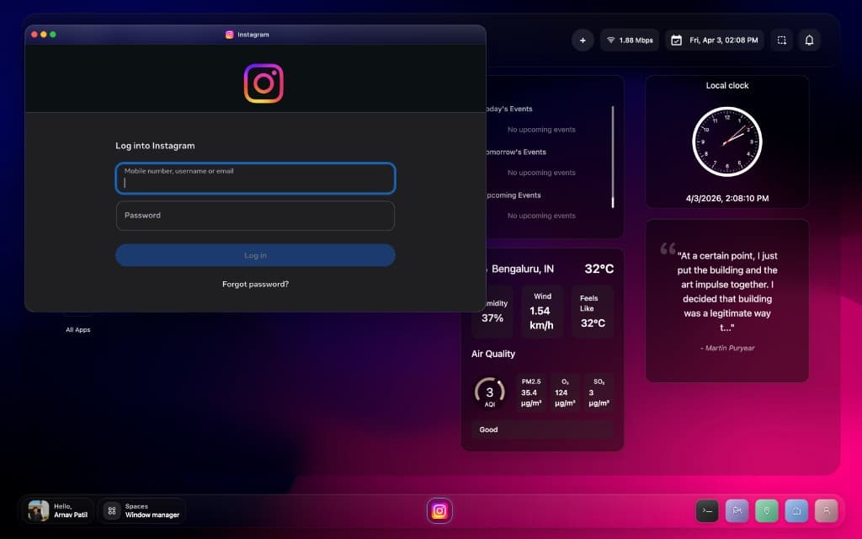Open the purple camera app from the dock
The image size is (862, 539).
pos(737,510)
